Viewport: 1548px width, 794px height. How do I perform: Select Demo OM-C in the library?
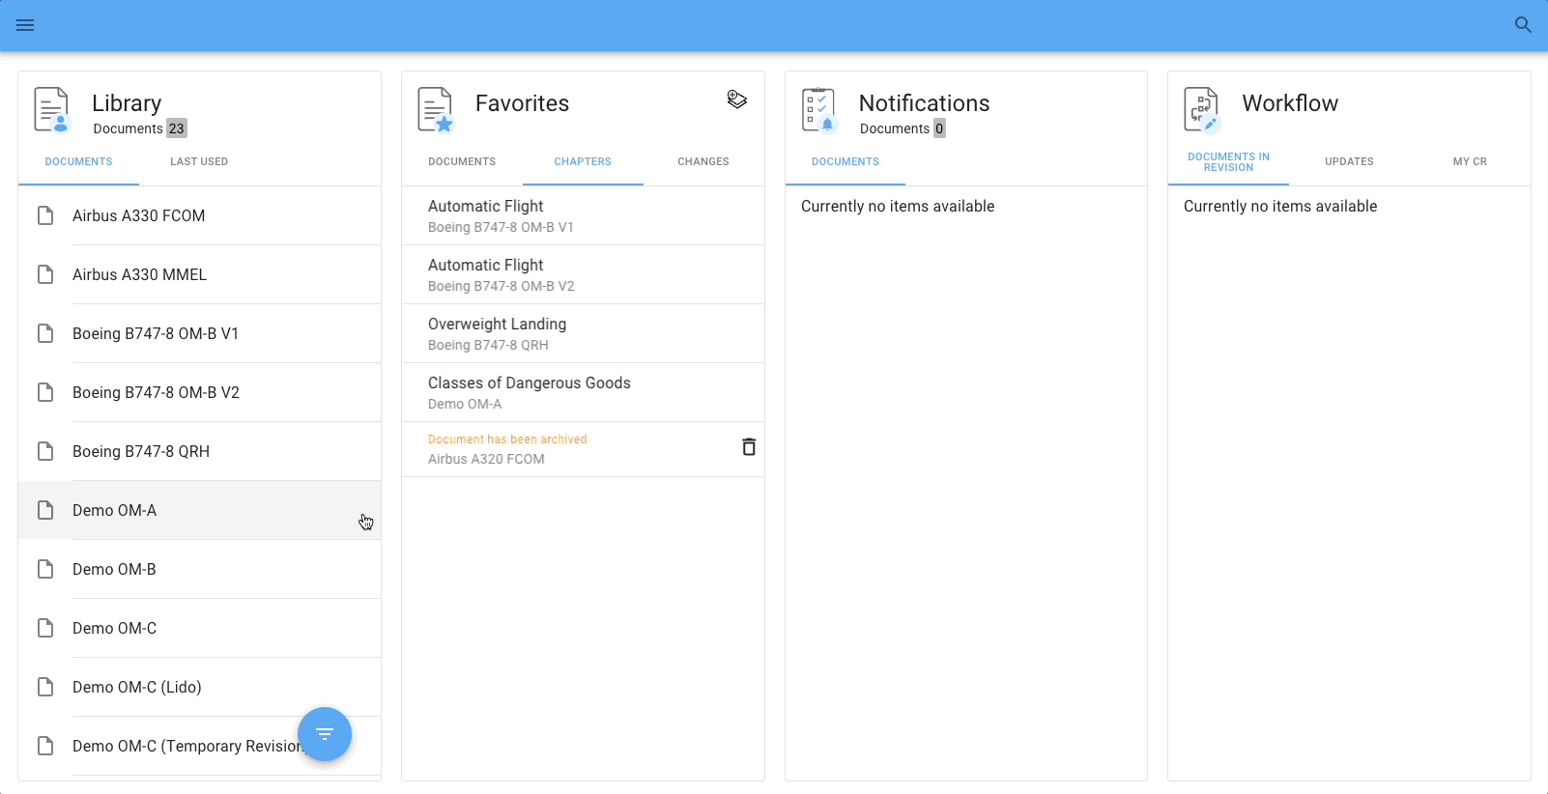tap(199, 628)
